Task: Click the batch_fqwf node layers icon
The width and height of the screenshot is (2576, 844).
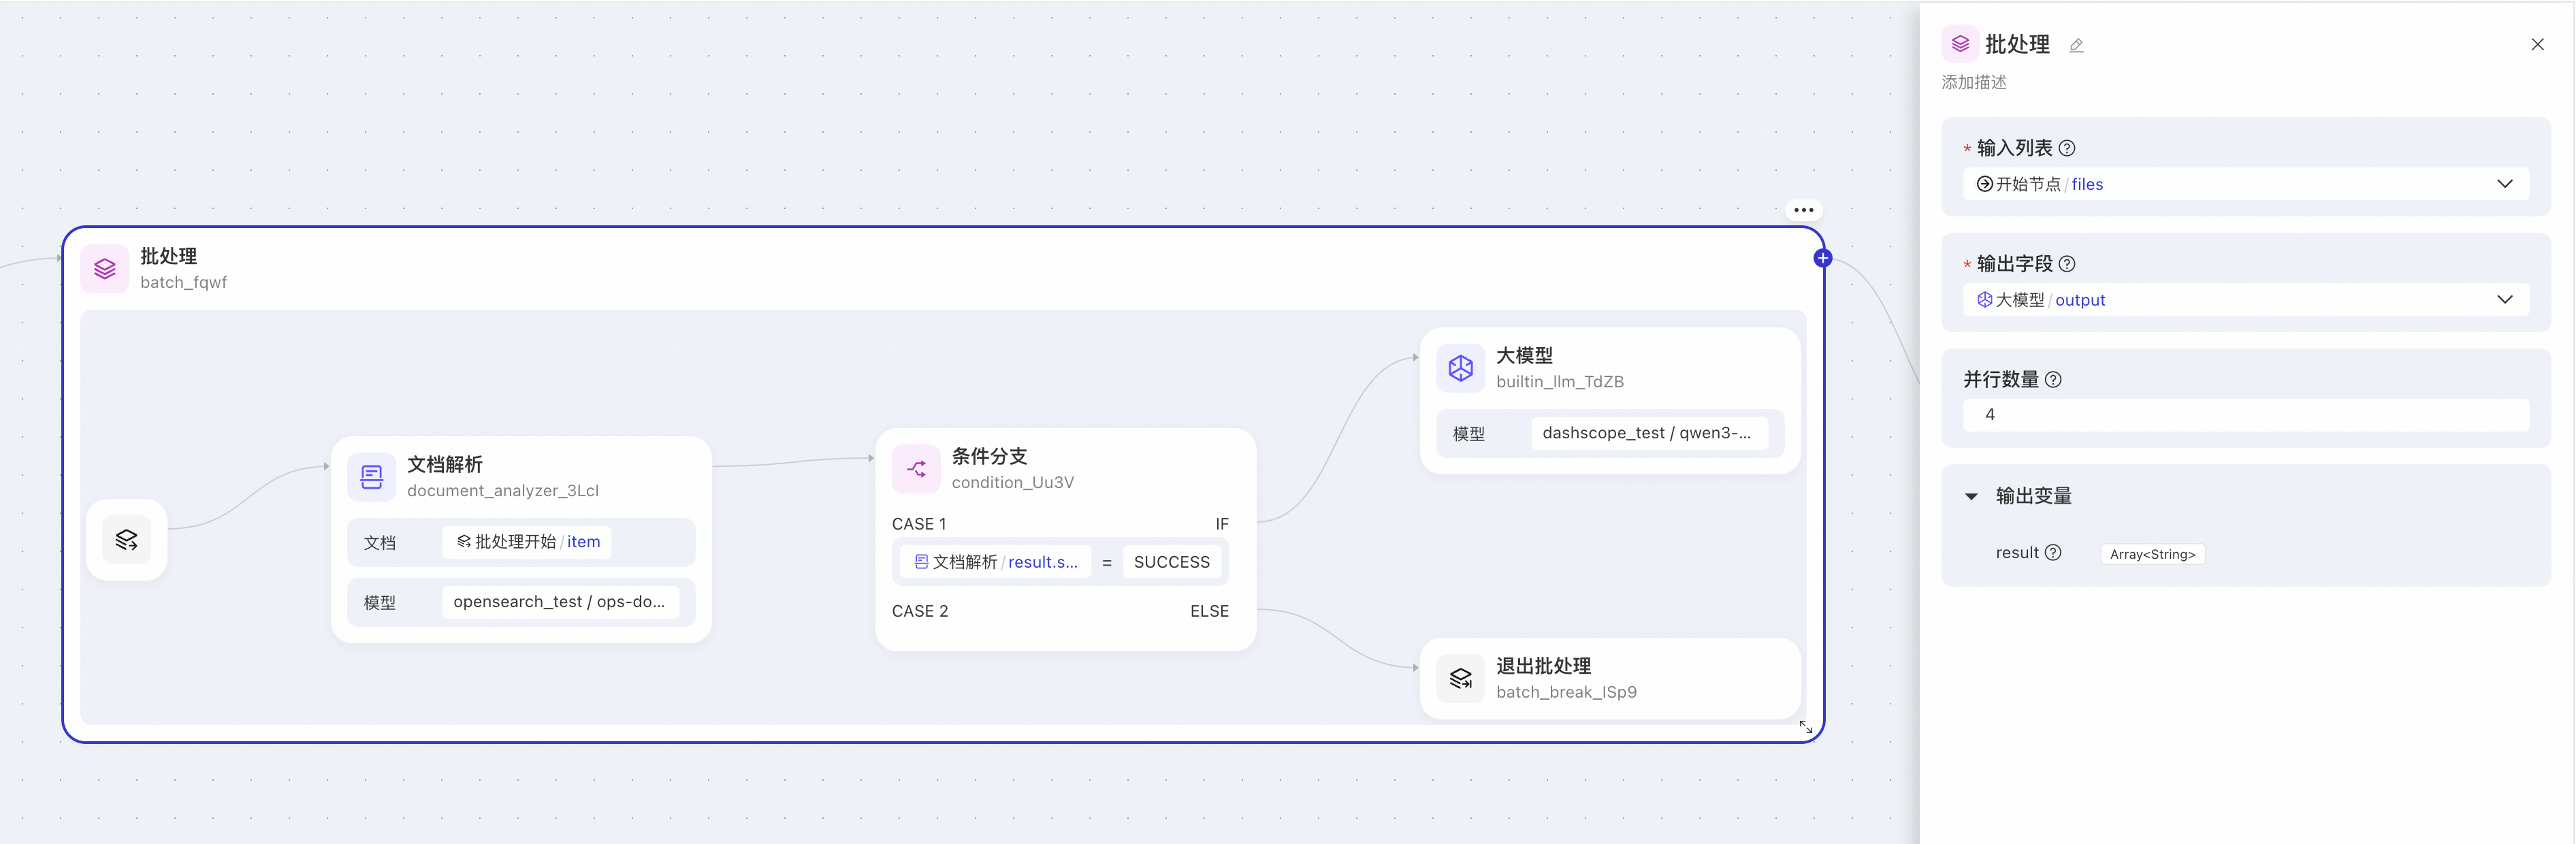Action: pyautogui.click(x=105, y=269)
